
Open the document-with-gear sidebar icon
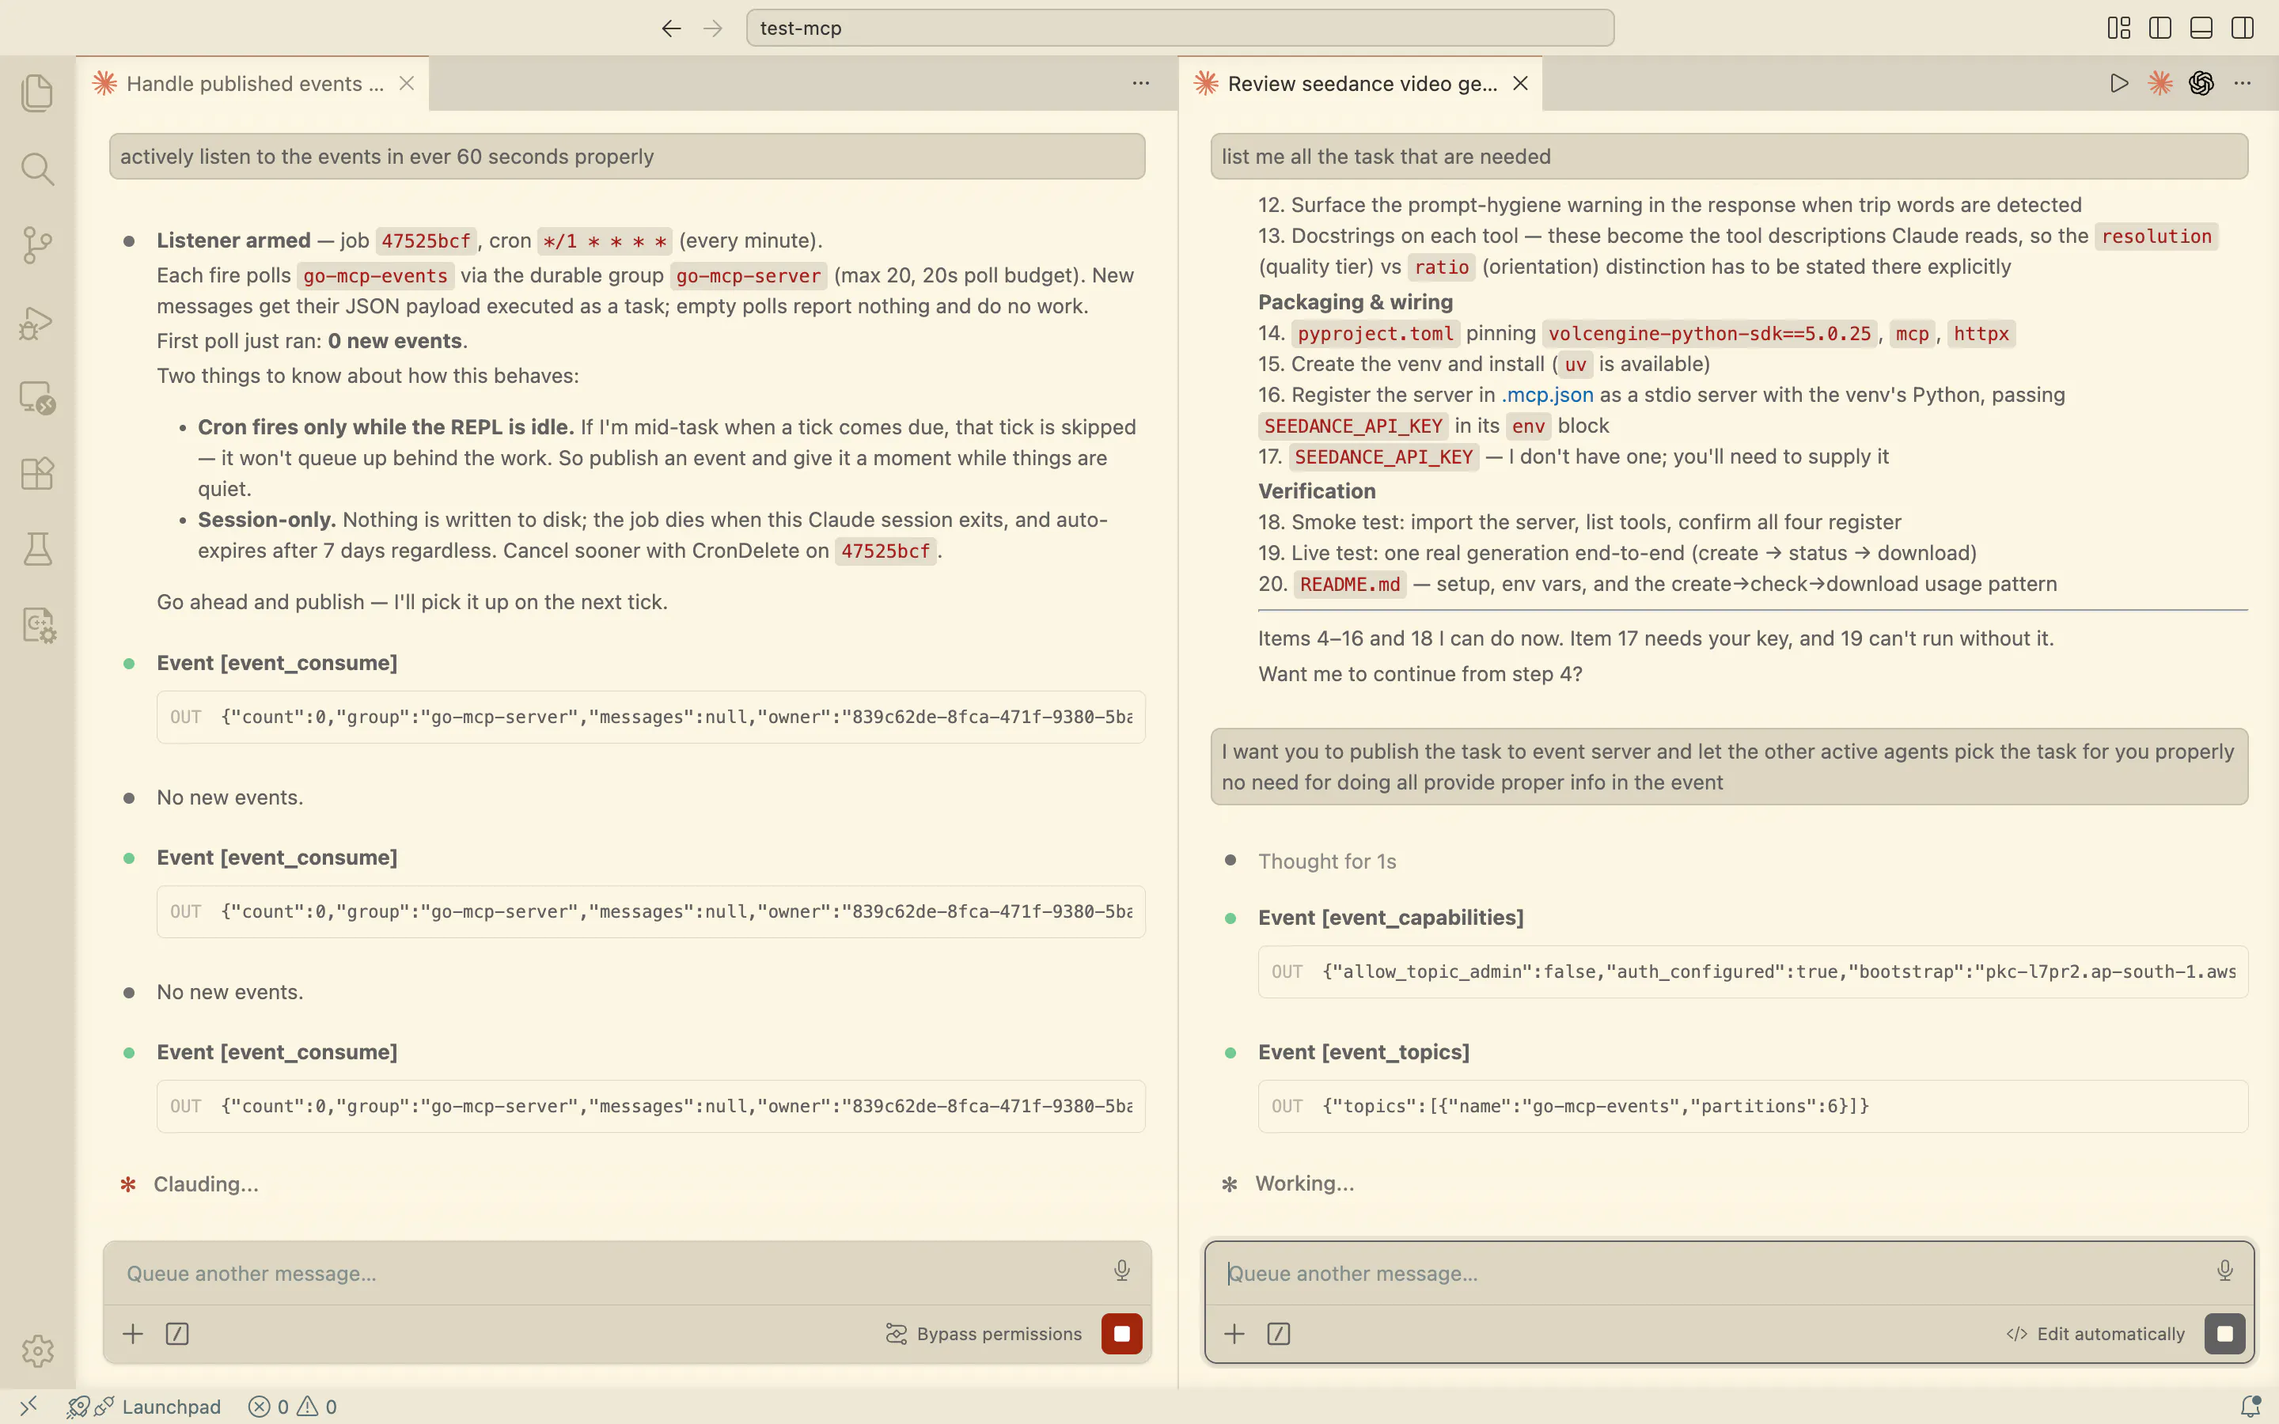click(38, 625)
